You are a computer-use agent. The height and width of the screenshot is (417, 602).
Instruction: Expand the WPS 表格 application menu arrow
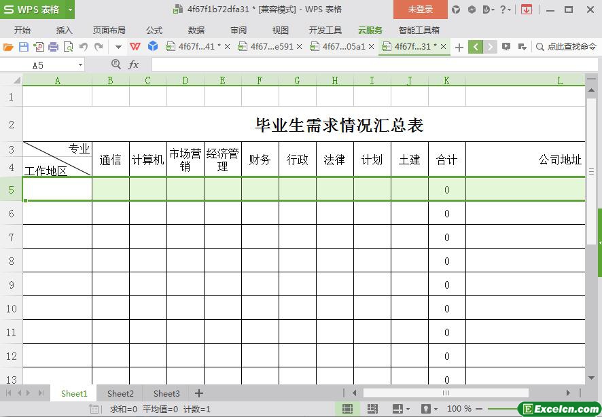coord(70,10)
